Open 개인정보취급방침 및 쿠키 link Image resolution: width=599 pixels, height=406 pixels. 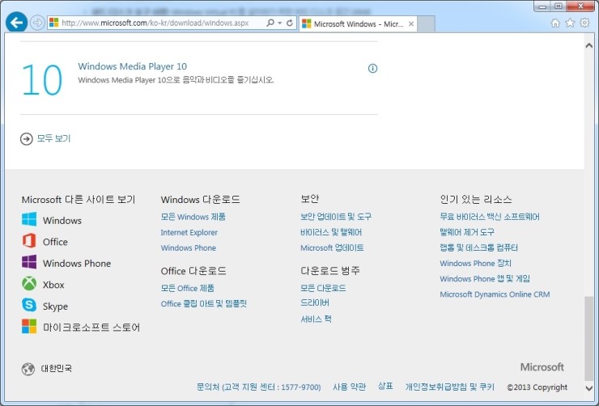click(449, 387)
